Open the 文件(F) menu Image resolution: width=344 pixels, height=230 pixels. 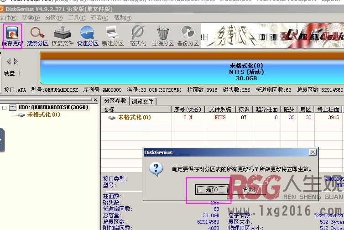pyautogui.click(x=8, y=18)
